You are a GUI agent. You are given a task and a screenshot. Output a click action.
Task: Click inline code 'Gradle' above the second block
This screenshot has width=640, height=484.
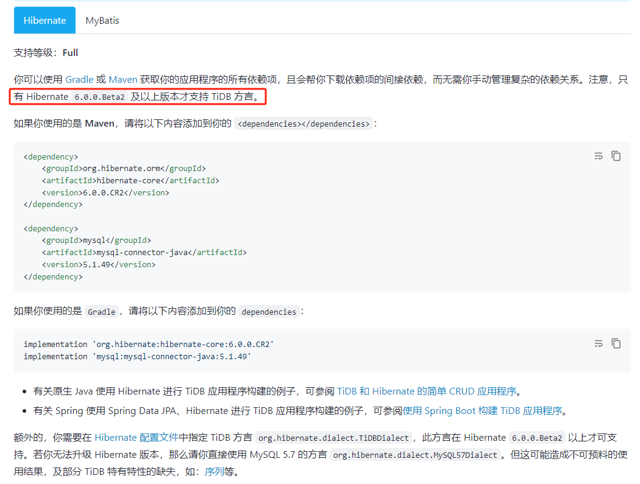102,312
